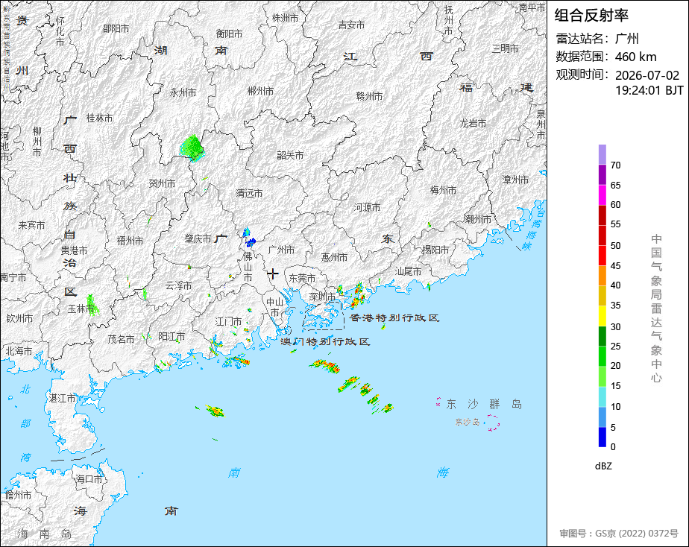Select the yellow 30 dBZ legend color
The image size is (689, 547).
(602, 316)
